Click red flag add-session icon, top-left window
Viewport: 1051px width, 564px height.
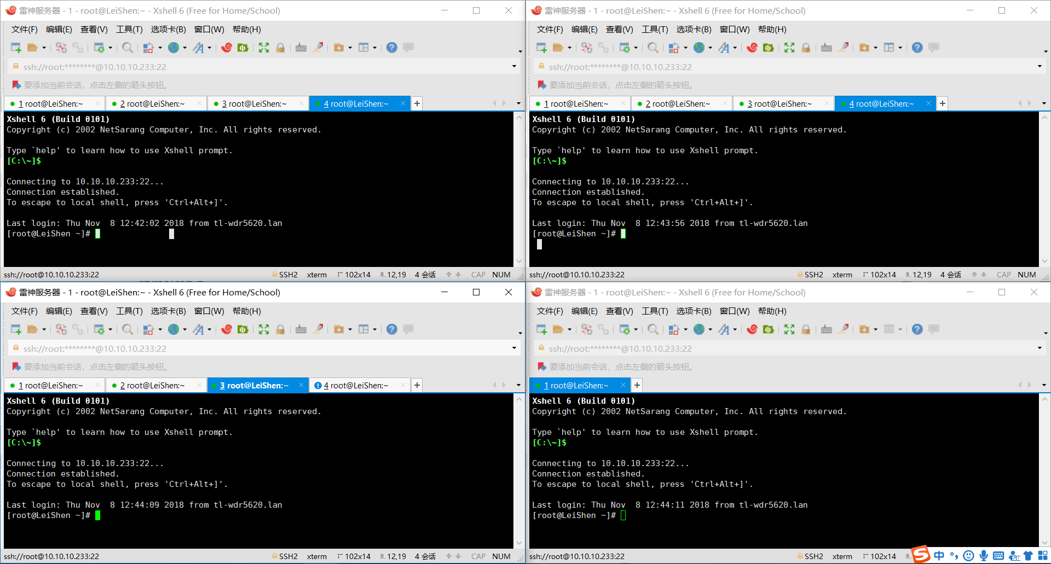(16, 85)
